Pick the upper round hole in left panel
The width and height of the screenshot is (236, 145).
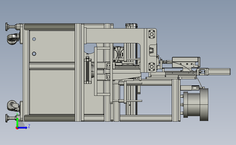34,39
